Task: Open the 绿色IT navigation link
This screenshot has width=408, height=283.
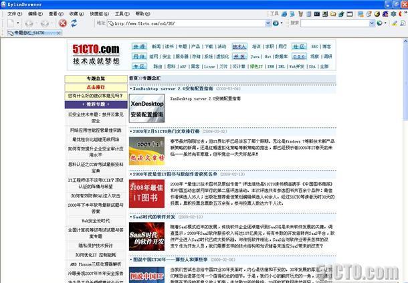Action: 256,67
